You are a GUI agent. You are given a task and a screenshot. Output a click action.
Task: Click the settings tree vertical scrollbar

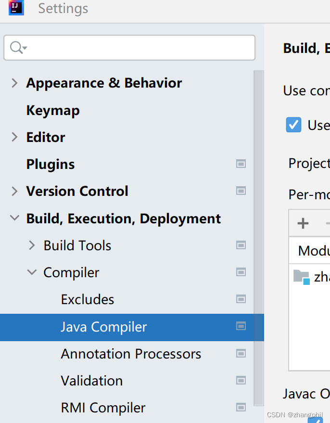click(258, 238)
